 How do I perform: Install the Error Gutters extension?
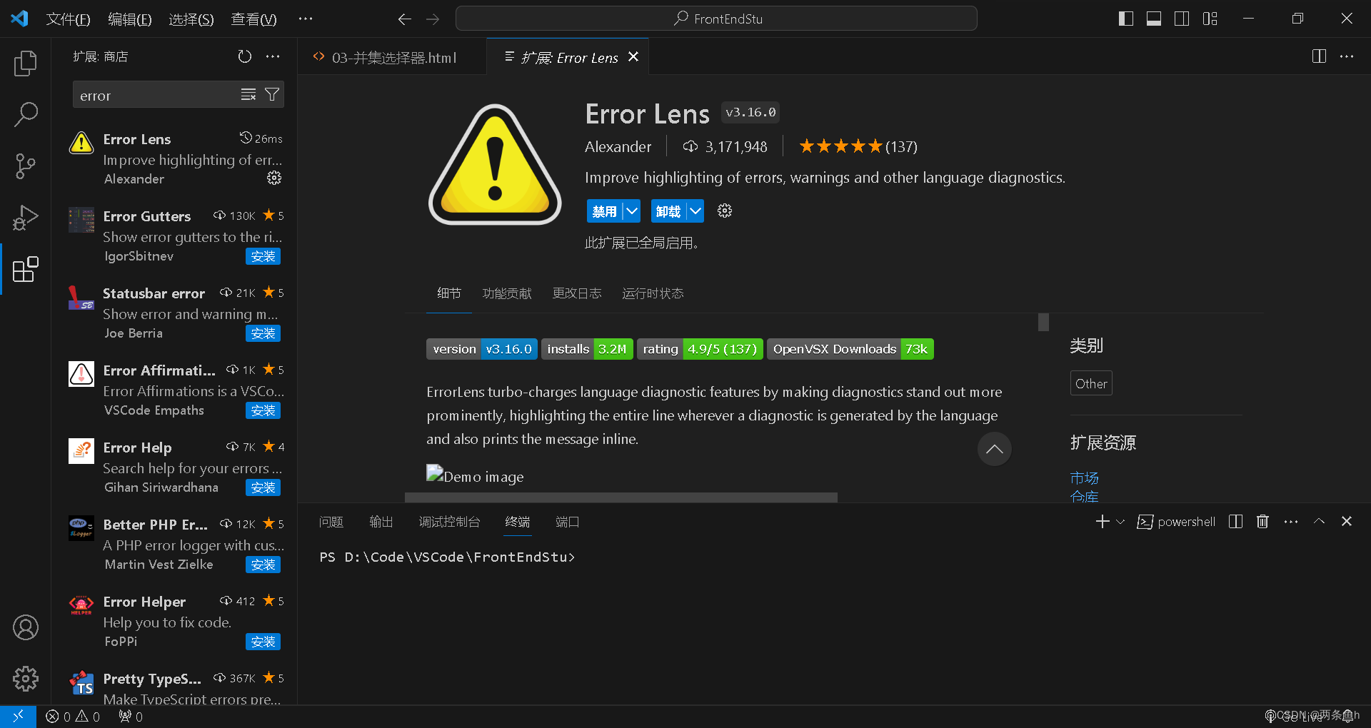pyautogui.click(x=263, y=256)
